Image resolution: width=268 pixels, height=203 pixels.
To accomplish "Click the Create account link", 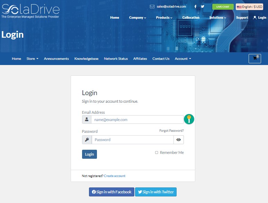I will point(115,176).
